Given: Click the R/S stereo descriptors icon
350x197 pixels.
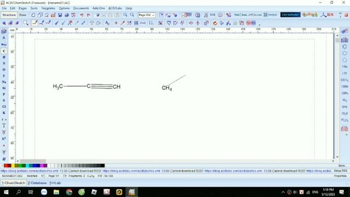Looking at the screenshot, I should pyautogui.click(x=327, y=15).
